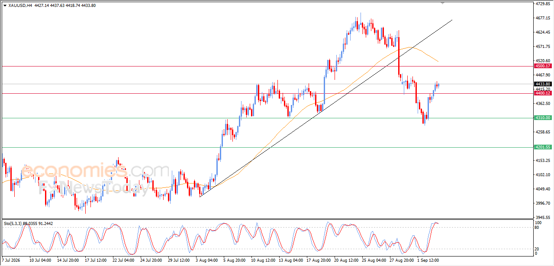Viewport: 554px width, 266px height.
Task: Select the red 4500.17 price label
Action: 542,66
